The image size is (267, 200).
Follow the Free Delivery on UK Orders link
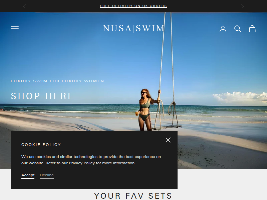(133, 6)
